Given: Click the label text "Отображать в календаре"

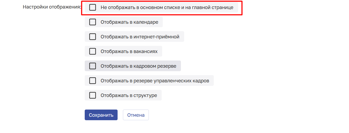Looking at the screenshot, I should pos(129,22).
